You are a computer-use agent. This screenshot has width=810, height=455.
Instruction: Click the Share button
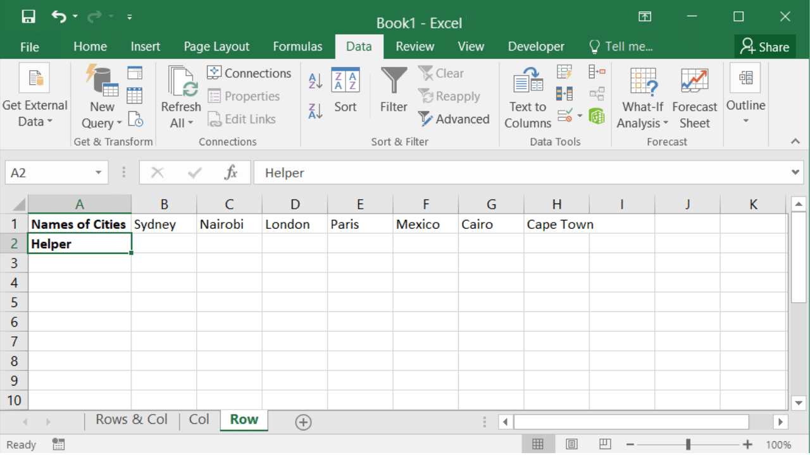click(764, 47)
